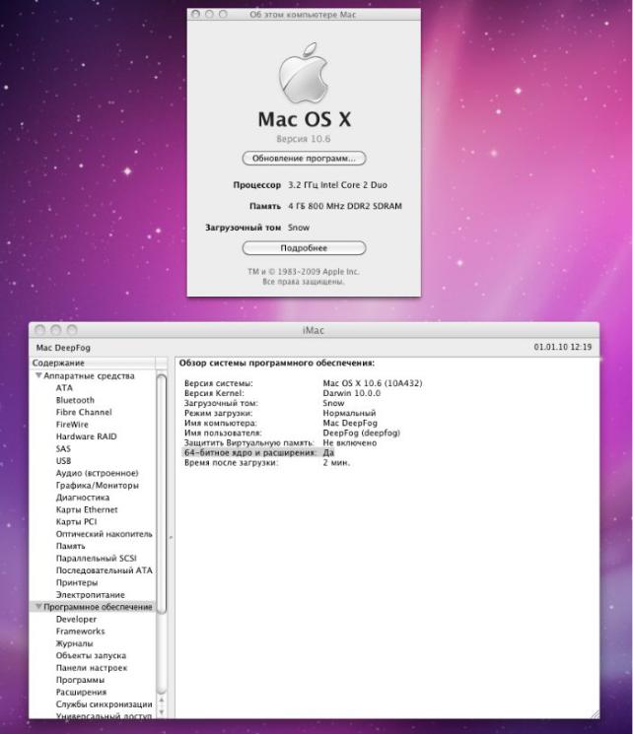Viewport: 633px width, 734px height.
Task: Select Диагностика in sidebar
Action: (83, 498)
